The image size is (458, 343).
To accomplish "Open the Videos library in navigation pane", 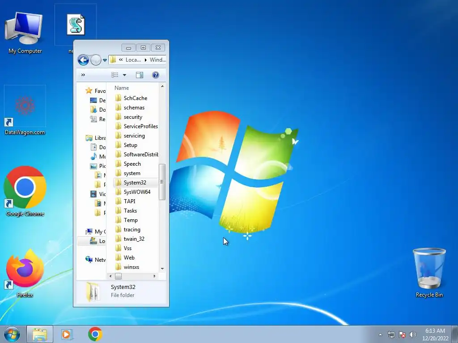I will 98,194.
